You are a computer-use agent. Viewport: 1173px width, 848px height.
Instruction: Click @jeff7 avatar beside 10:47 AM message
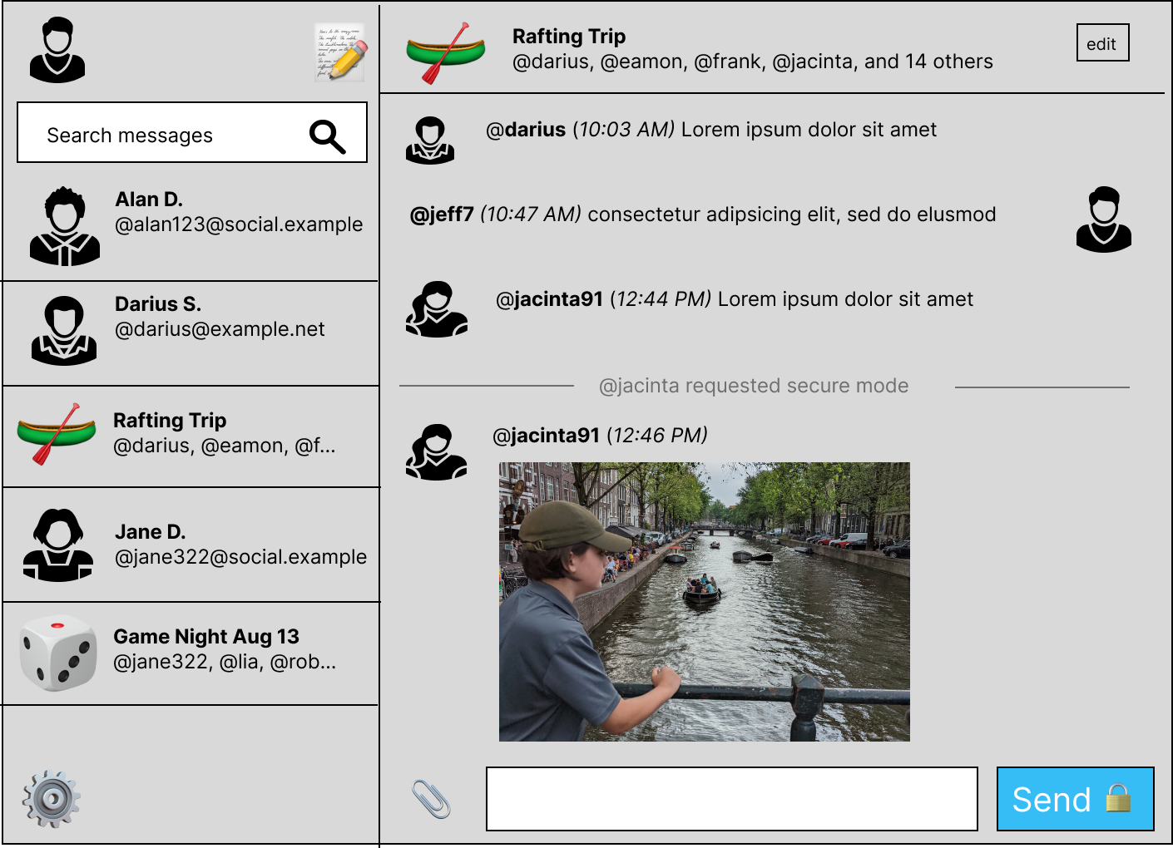[1103, 219]
